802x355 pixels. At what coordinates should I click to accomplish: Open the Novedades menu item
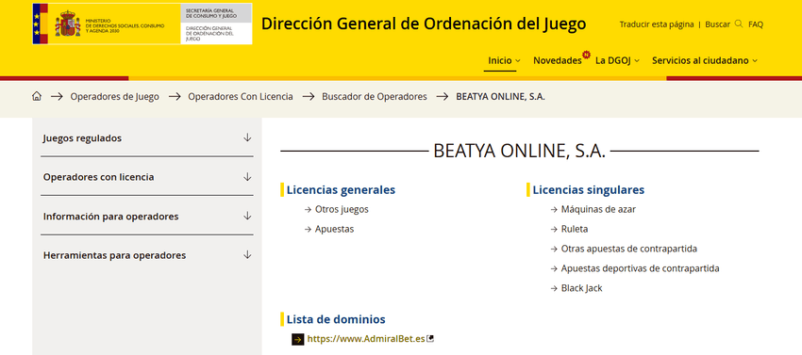[x=557, y=60]
